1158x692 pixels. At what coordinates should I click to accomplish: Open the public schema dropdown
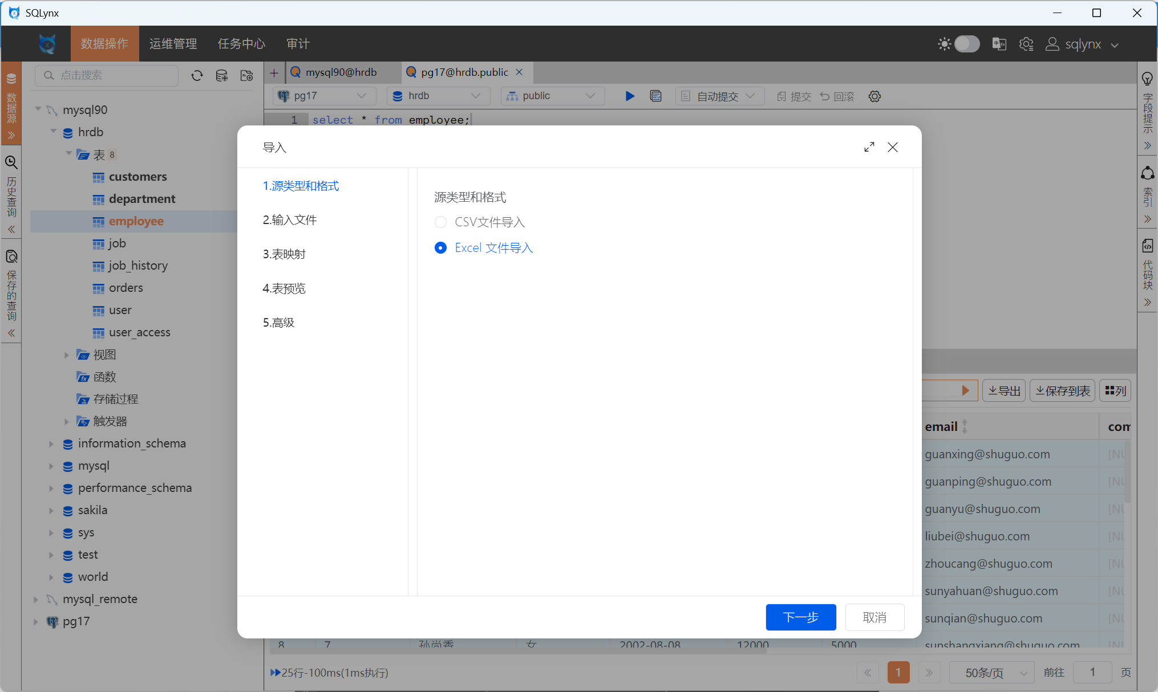[x=552, y=96]
